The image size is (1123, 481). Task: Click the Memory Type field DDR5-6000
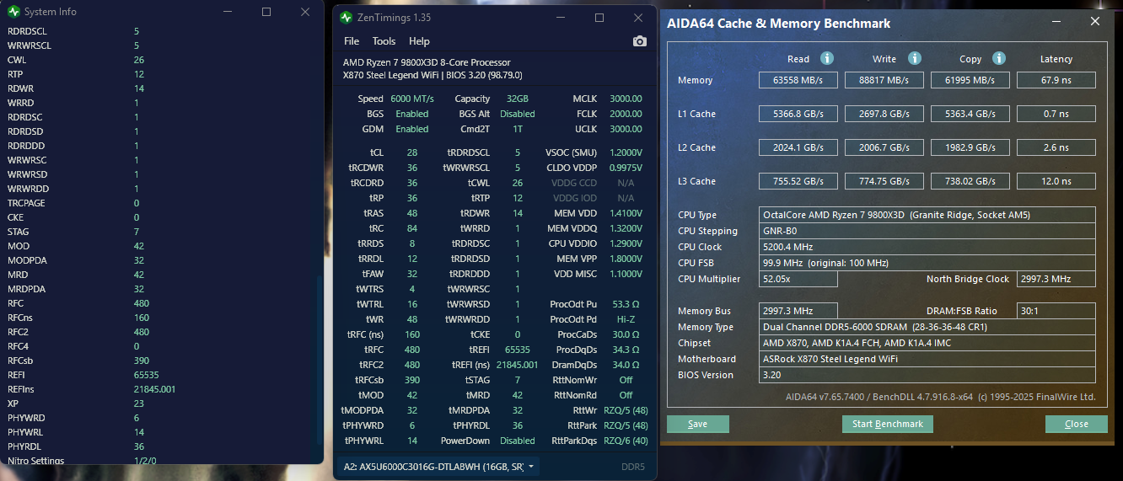(x=927, y=327)
